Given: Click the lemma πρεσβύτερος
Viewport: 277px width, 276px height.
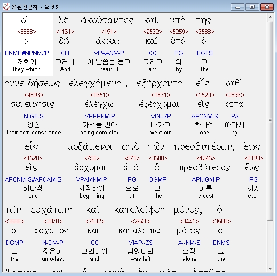Looking at the screenshot, I should (x=204, y=168).
